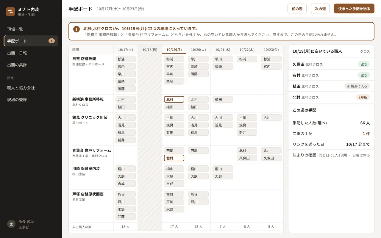This screenshot has width=381, height=238.
Task: Click 西尾 chip on 10/20 in 青葉台 row
Action: click(x=199, y=151)
